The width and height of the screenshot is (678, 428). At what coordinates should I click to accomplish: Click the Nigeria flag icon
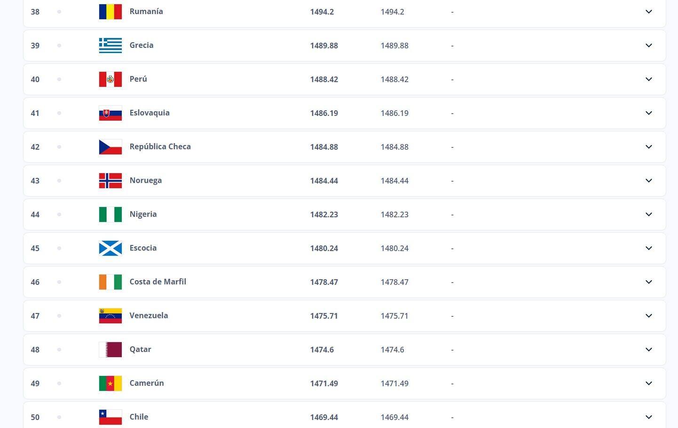point(110,214)
